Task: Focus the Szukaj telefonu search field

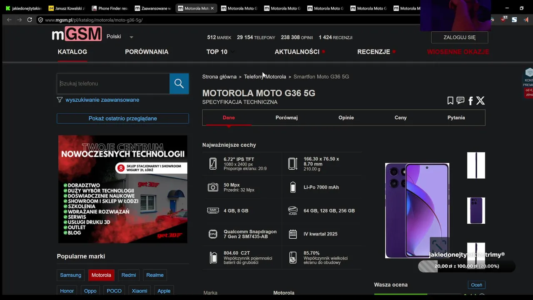Action: coord(113,83)
